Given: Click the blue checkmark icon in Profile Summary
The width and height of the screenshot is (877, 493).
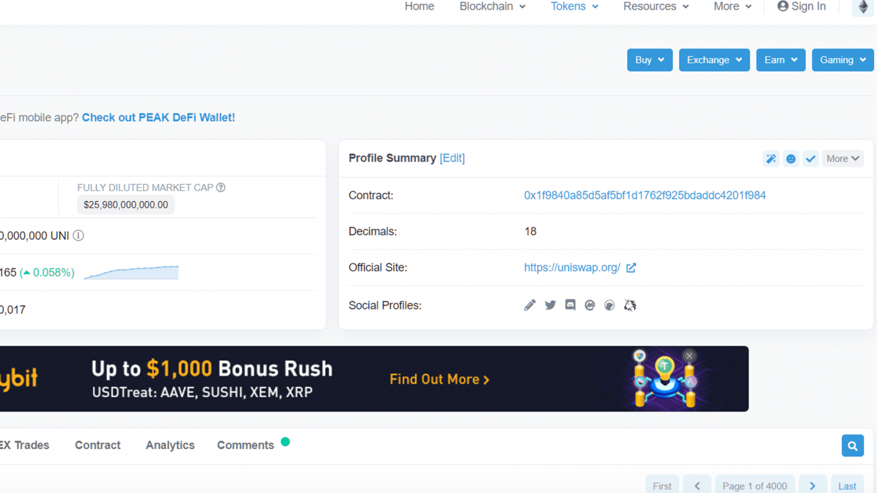Looking at the screenshot, I should 810,159.
